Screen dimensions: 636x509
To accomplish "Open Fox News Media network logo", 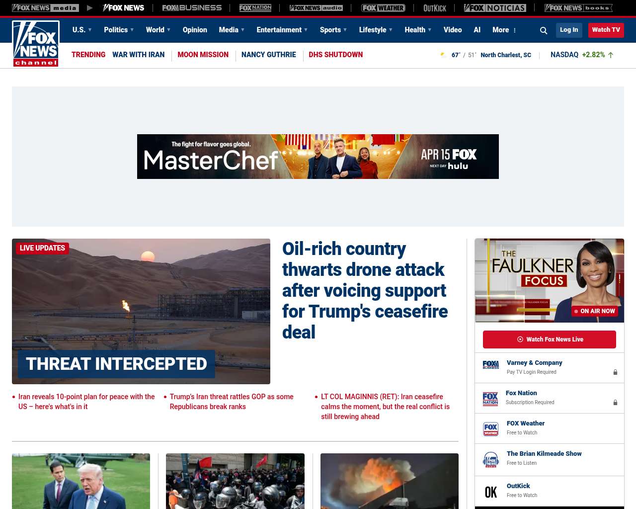I will tap(45, 8).
